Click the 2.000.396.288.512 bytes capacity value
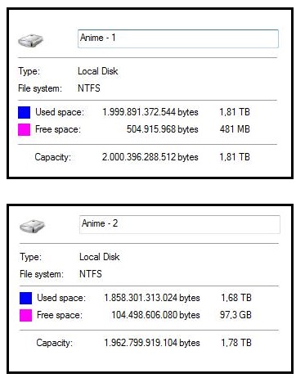296x378 pixels. point(150,157)
